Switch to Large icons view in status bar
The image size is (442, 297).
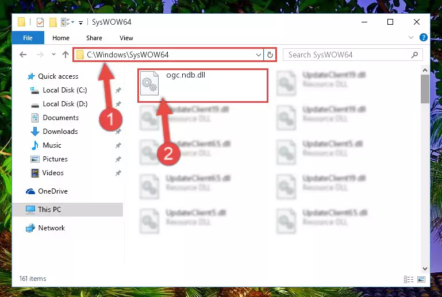[x=421, y=279]
